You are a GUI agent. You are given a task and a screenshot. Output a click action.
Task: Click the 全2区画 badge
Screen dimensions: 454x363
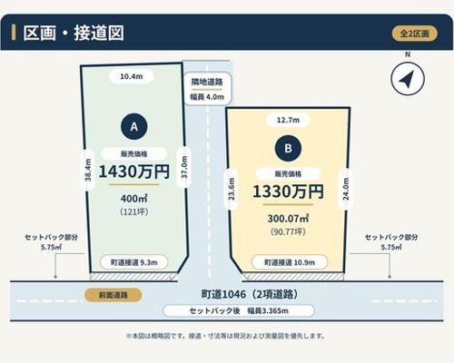click(415, 34)
